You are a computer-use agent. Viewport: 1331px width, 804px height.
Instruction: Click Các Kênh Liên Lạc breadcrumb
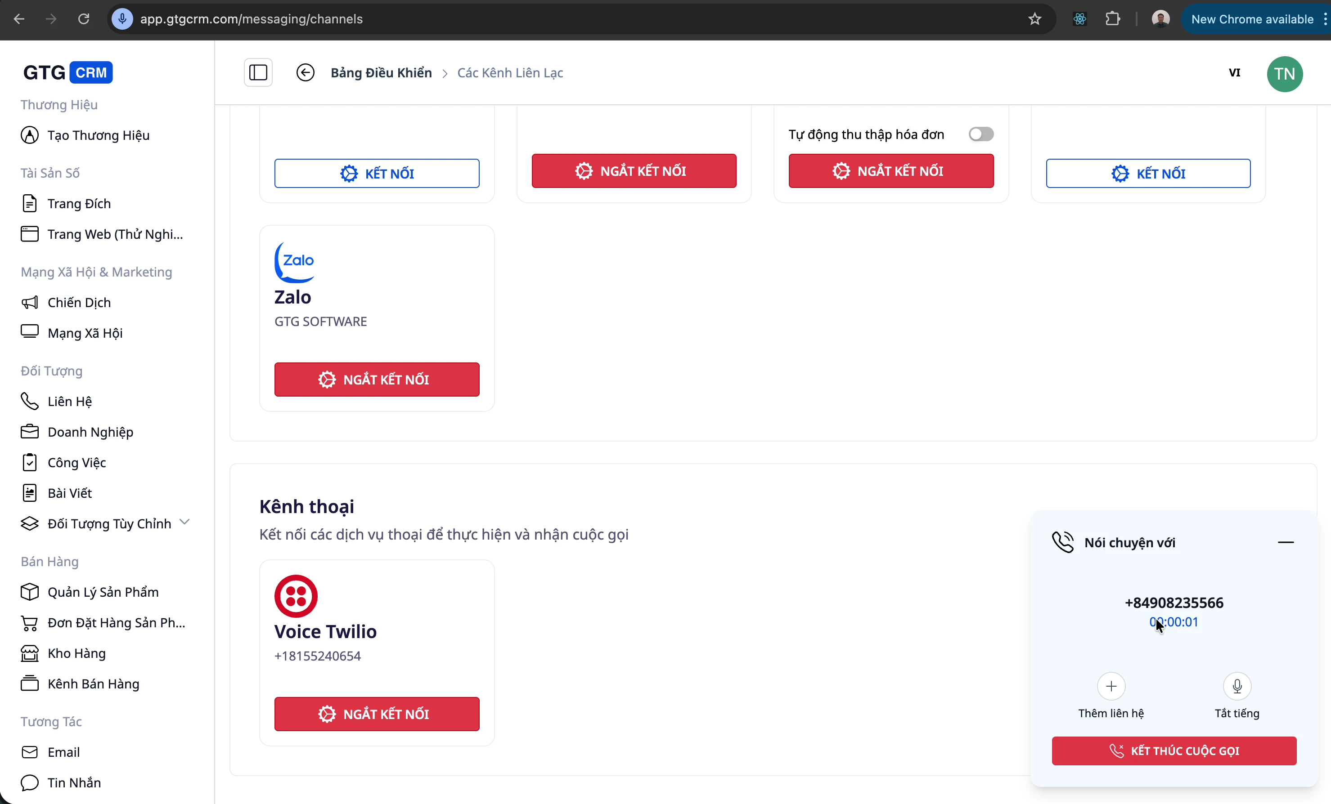[x=509, y=72]
